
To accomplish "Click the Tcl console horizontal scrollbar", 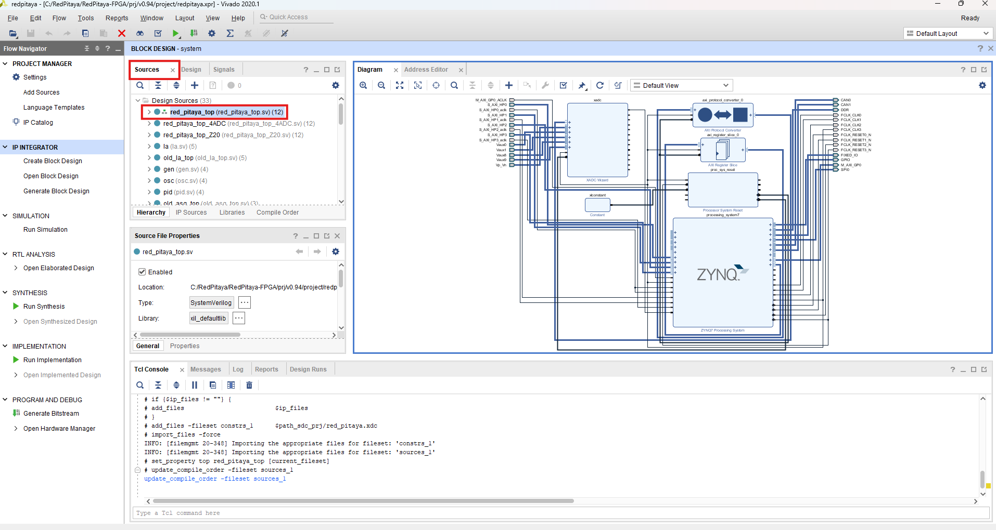I will click(x=363, y=501).
